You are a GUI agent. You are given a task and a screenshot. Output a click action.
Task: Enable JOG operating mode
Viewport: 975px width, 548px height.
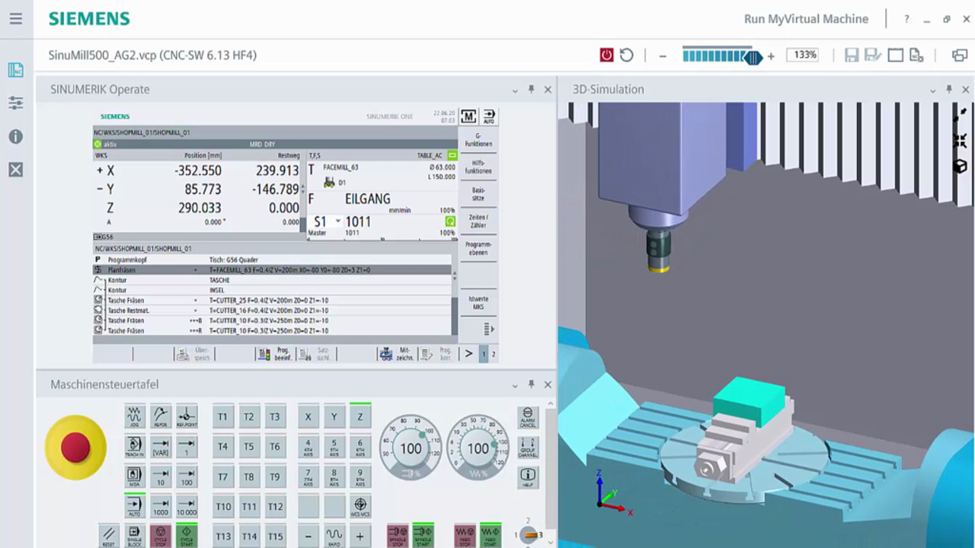pos(135,417)
